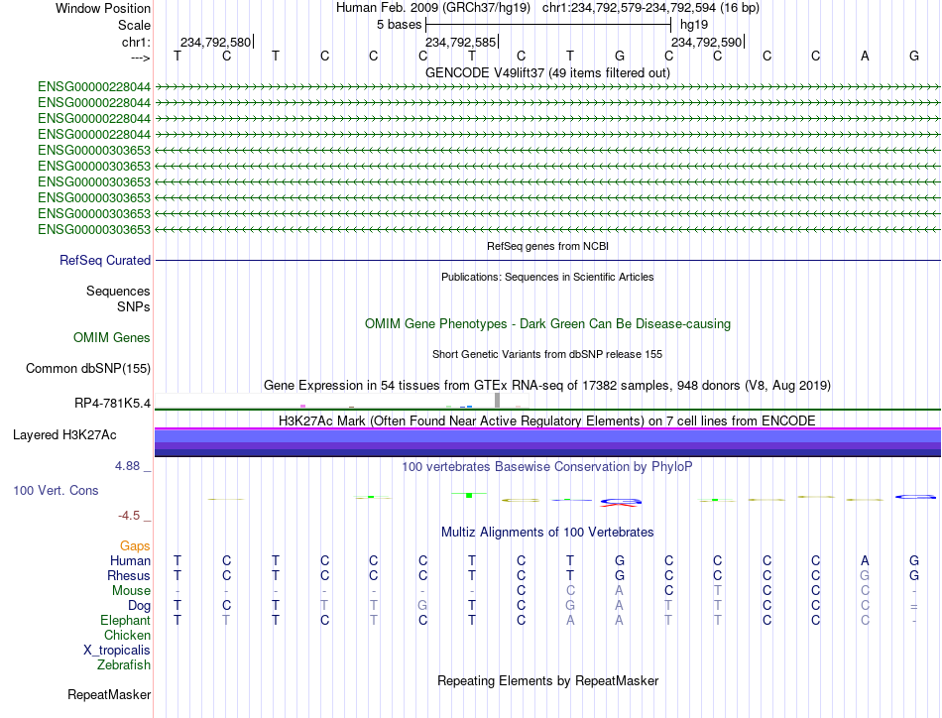Viewport: 942px width, 718px height.
Task: Select the Common dbSNP(155) track label
Action: tap(87, 368)
